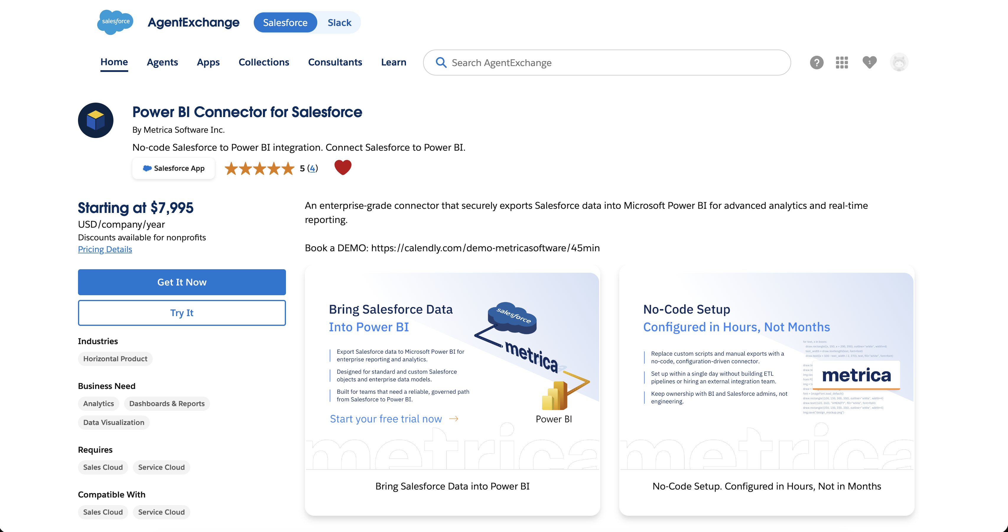Screen dimensions: 1008x532
Task: Click the Power BI logo in first slide
Action: [x=555, y=395]
